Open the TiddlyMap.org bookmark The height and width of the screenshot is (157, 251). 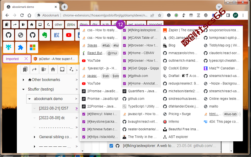pyautogui.click(x=222, y=46)
